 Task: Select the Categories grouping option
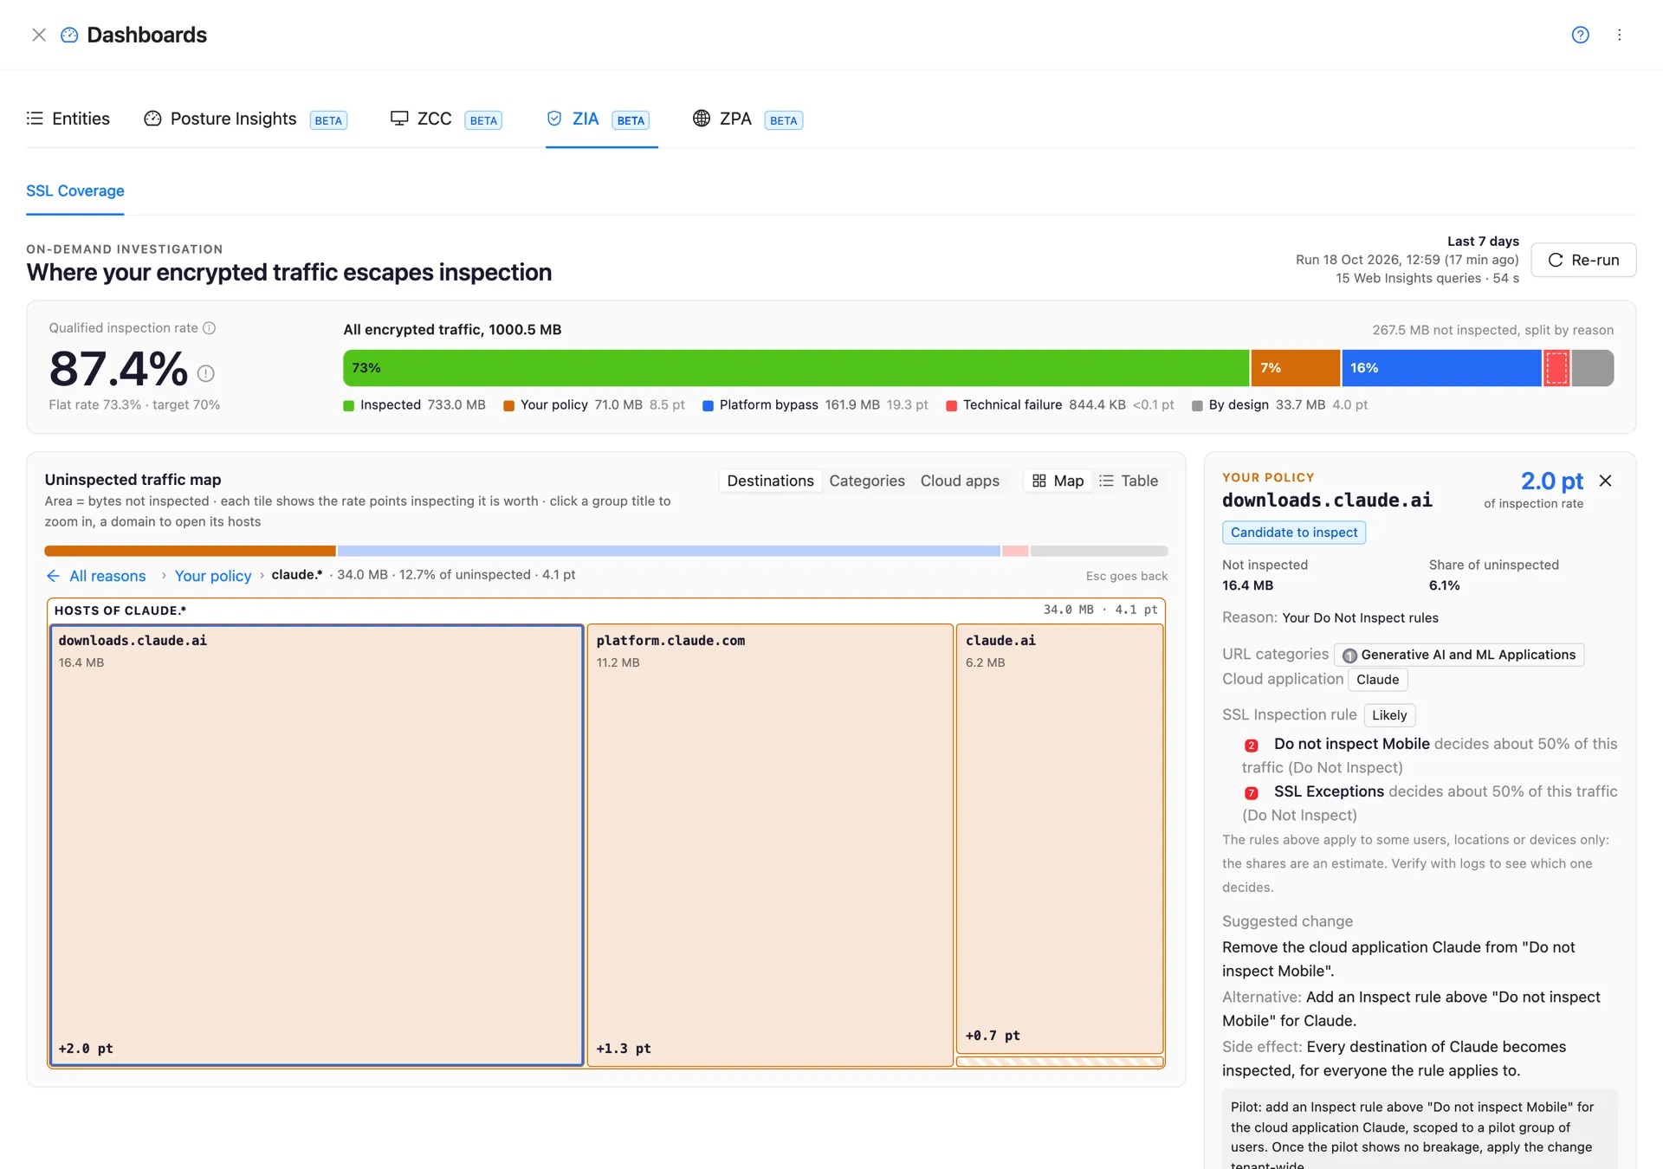(x=867, y=481)
